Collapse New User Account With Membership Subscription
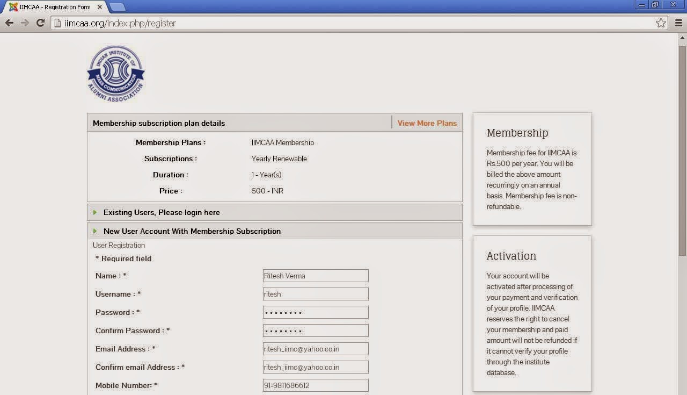Image resolution: width=687 pixels, height=395 pixels. pyautogui.click(x=274, y=231)
